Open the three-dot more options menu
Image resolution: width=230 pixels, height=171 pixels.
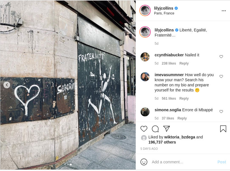point(224,11)
